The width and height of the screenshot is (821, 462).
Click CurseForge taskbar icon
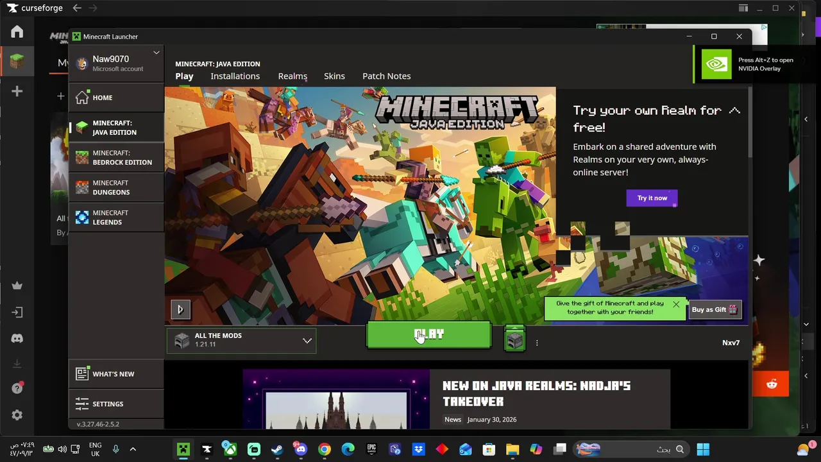[x=207, y=449]
